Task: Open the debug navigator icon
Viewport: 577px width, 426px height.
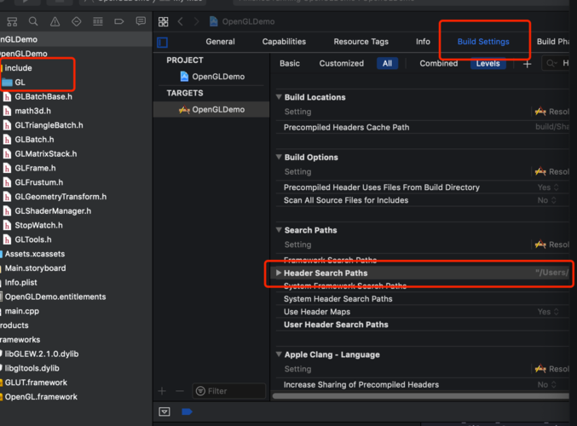Action: (x=98, y=21)
